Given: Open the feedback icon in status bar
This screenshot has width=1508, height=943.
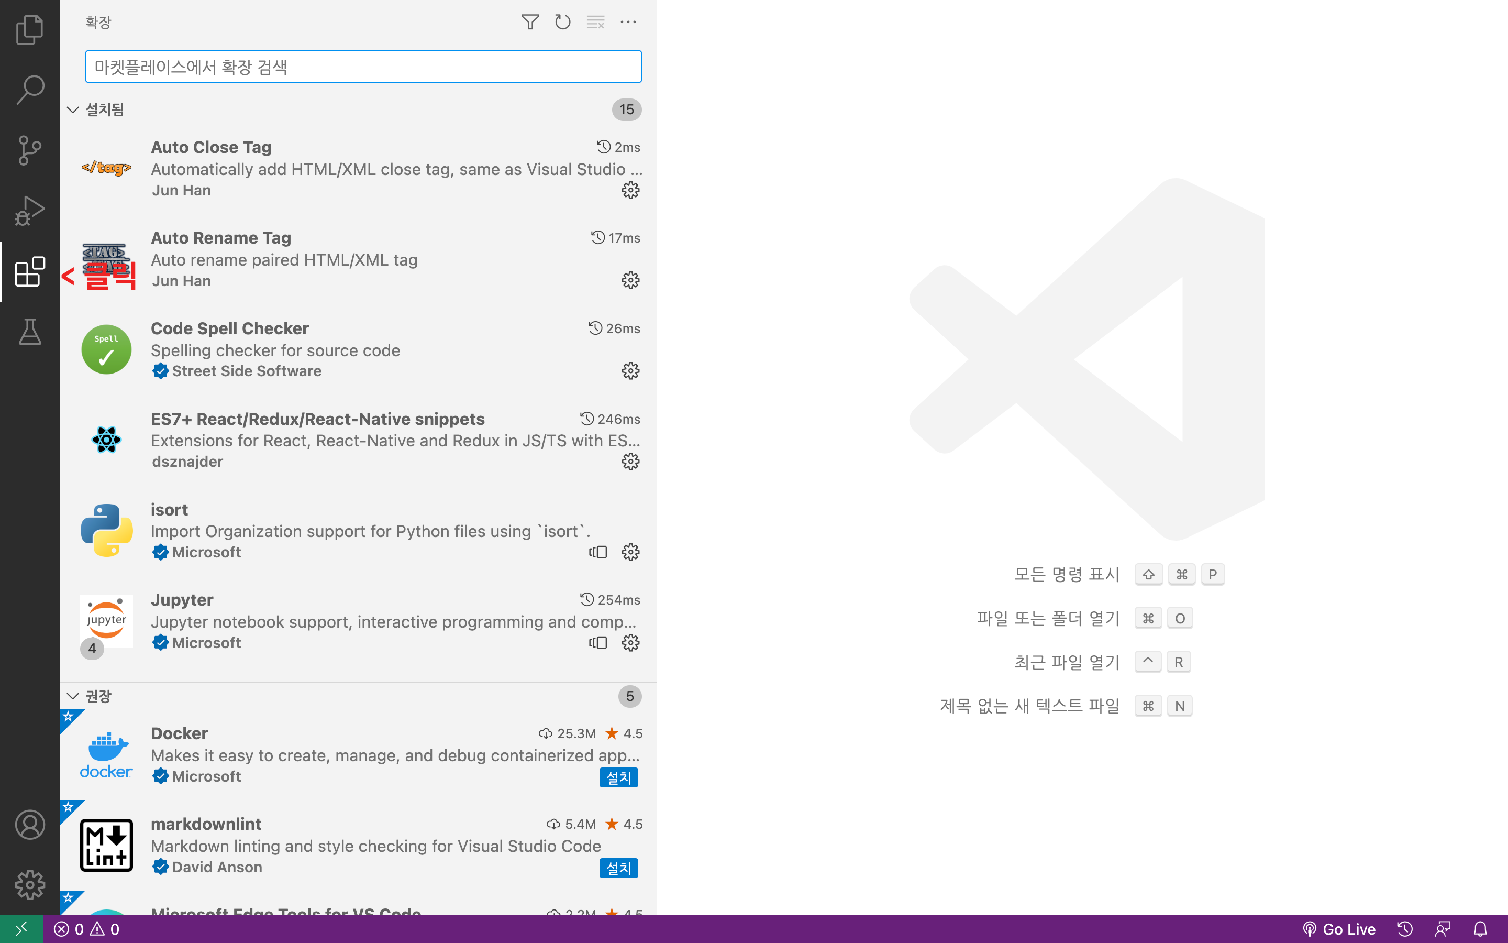Looking at the screenshot, I should pyautogui.click(x=1443, y=929).
